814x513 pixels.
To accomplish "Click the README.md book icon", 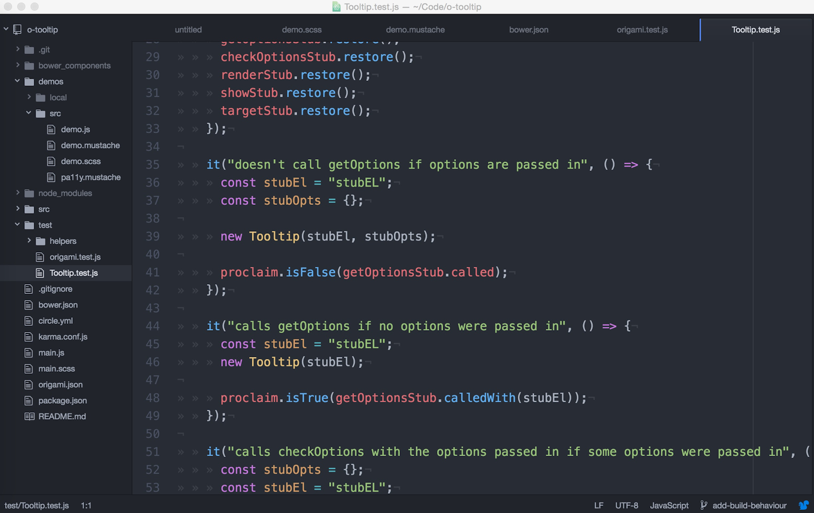I will (x=30, y=416).
